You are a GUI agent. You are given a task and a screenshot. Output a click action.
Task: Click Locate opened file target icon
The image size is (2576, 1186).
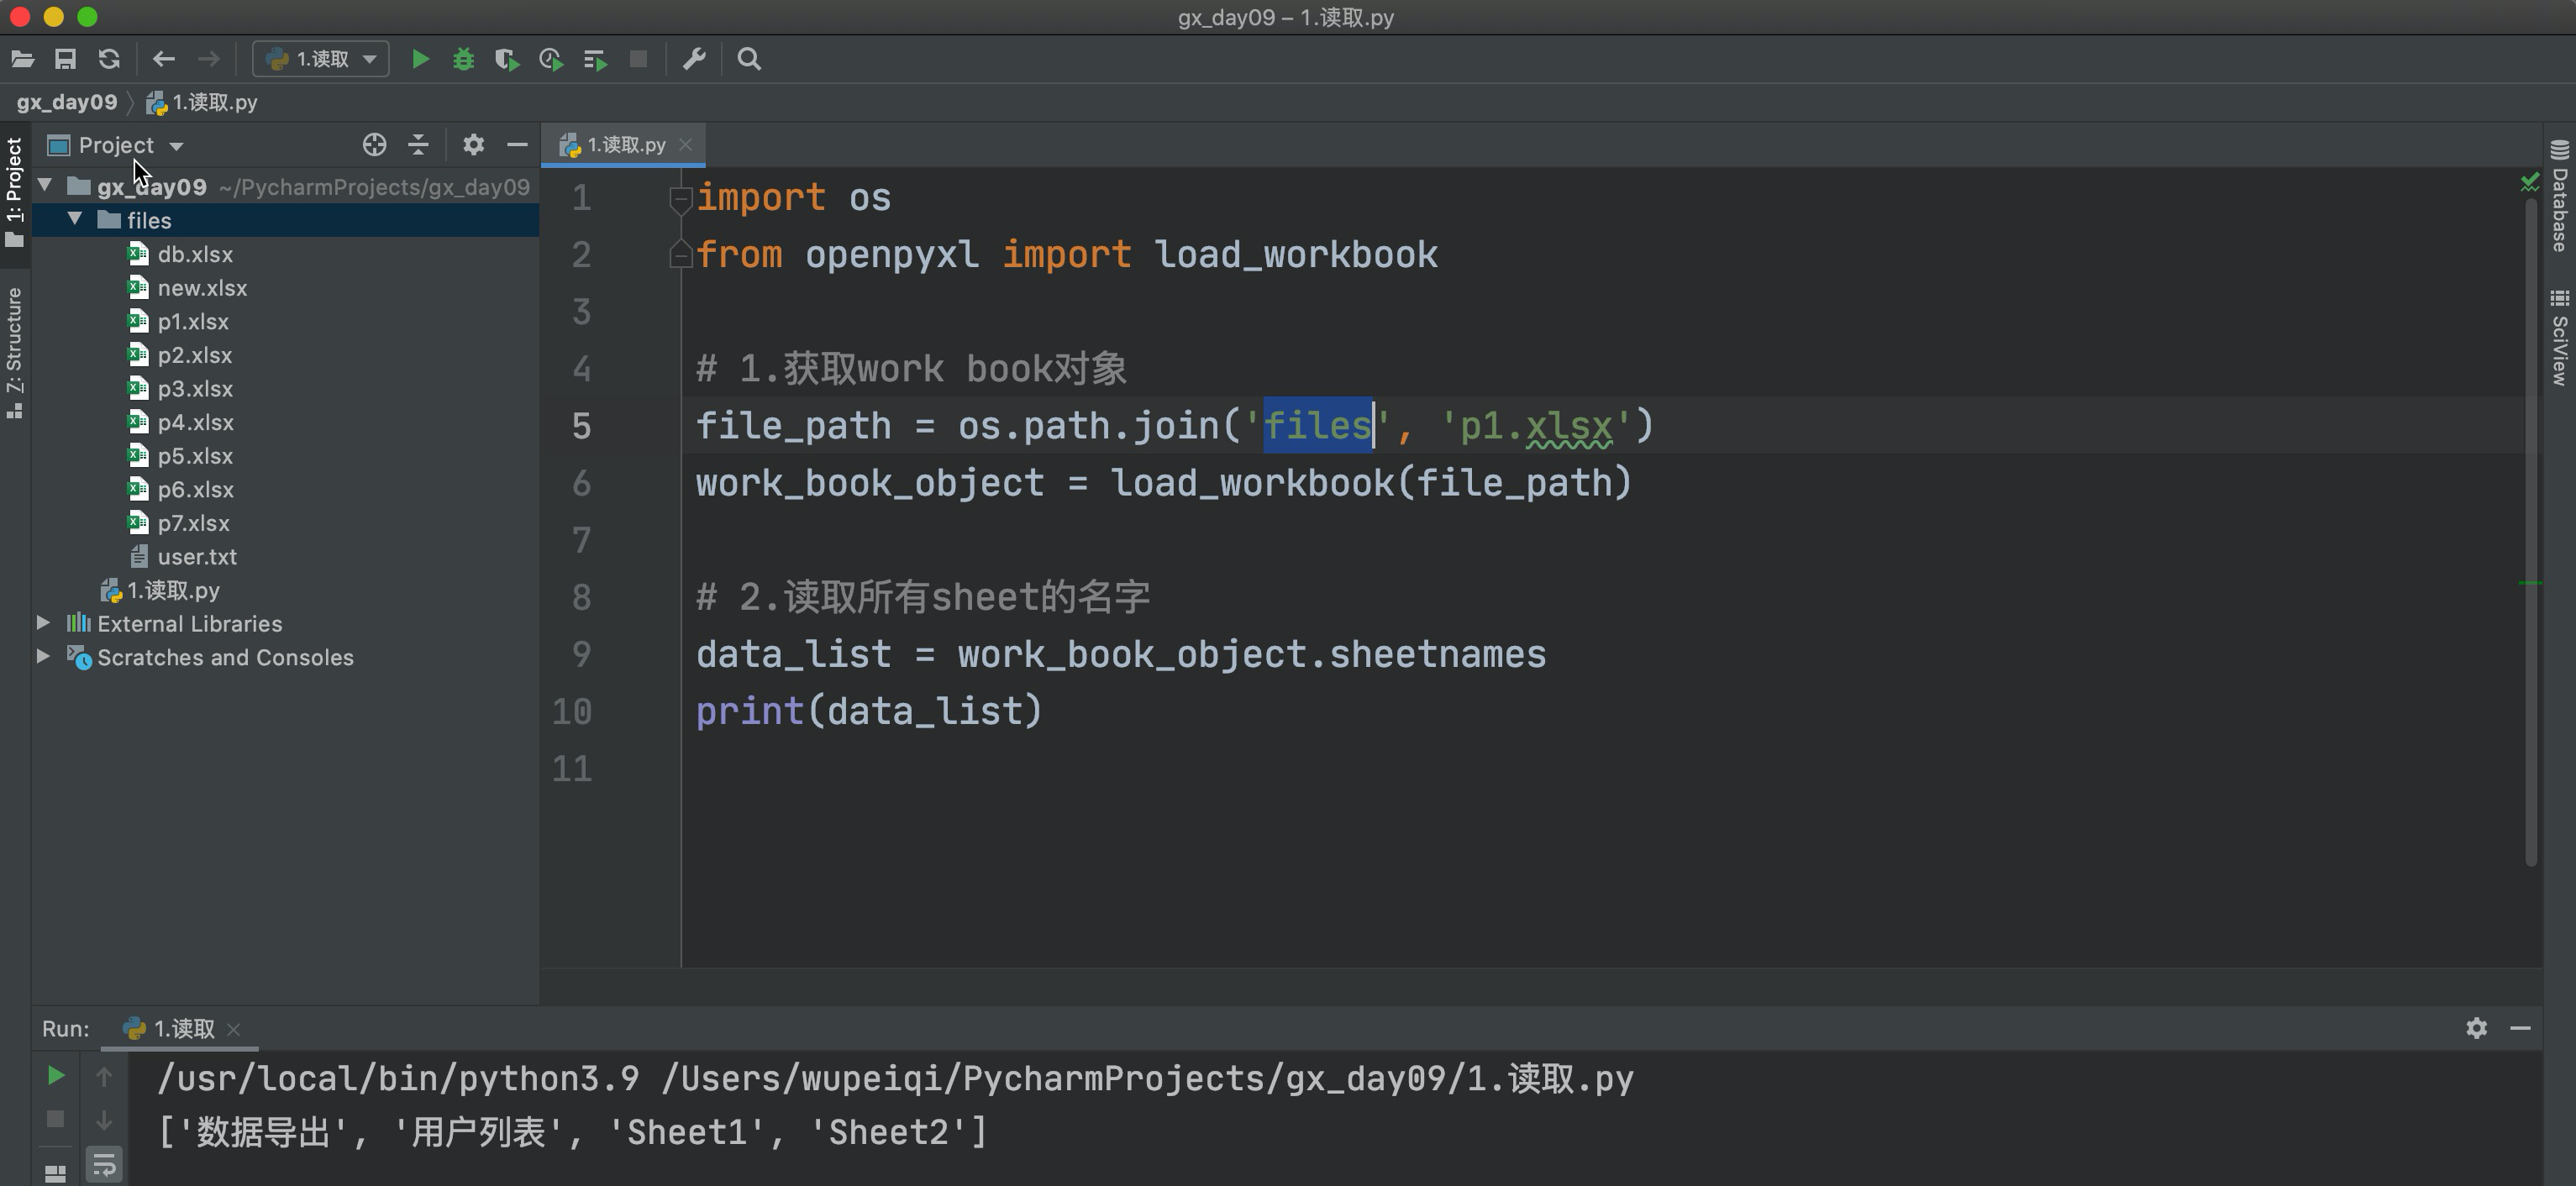pos(374,145)
